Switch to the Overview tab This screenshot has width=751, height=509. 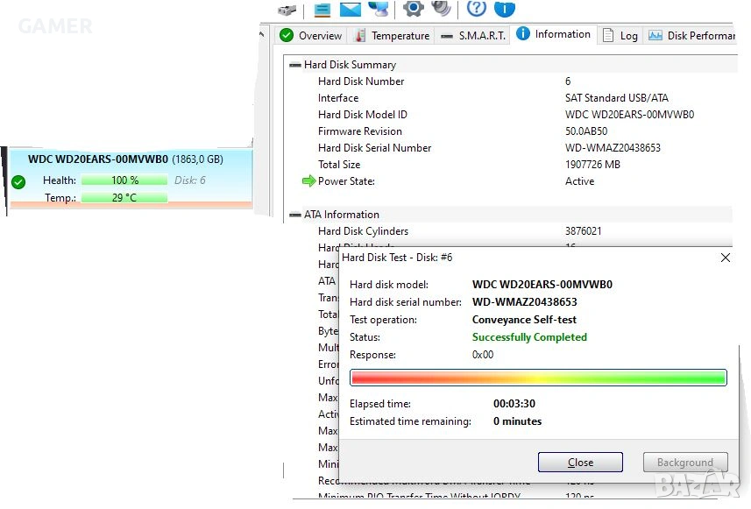310,36
